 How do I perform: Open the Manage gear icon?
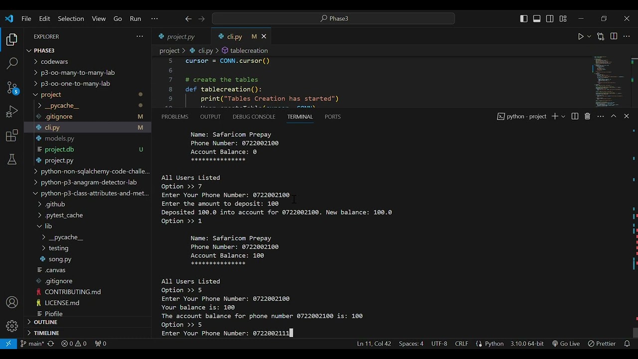(x=12, y=326)
